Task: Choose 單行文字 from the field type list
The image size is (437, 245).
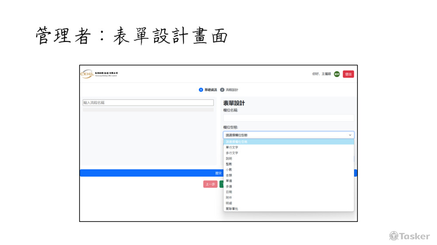Action: tap(288, 147)
